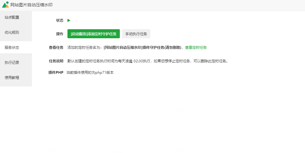The width and height of the screenshot is (305, 153).
Task: Open the 站点配置 tab
Action: 16,17
